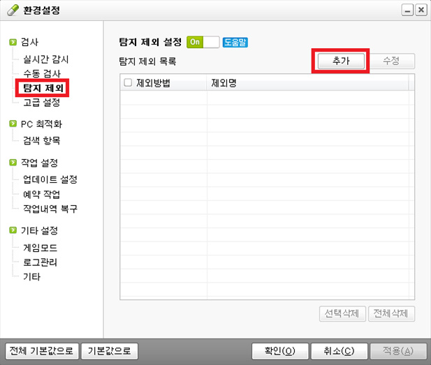Click the 추가 button
Image resolution: width=431 pixels, height=365 pixels.
pos(339,61)
